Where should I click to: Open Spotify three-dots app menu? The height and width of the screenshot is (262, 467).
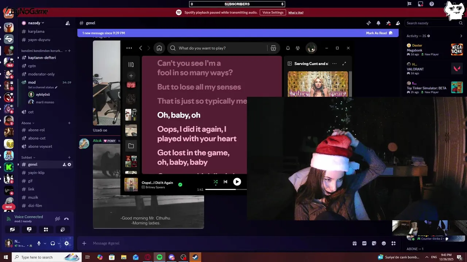coord(129,48)
